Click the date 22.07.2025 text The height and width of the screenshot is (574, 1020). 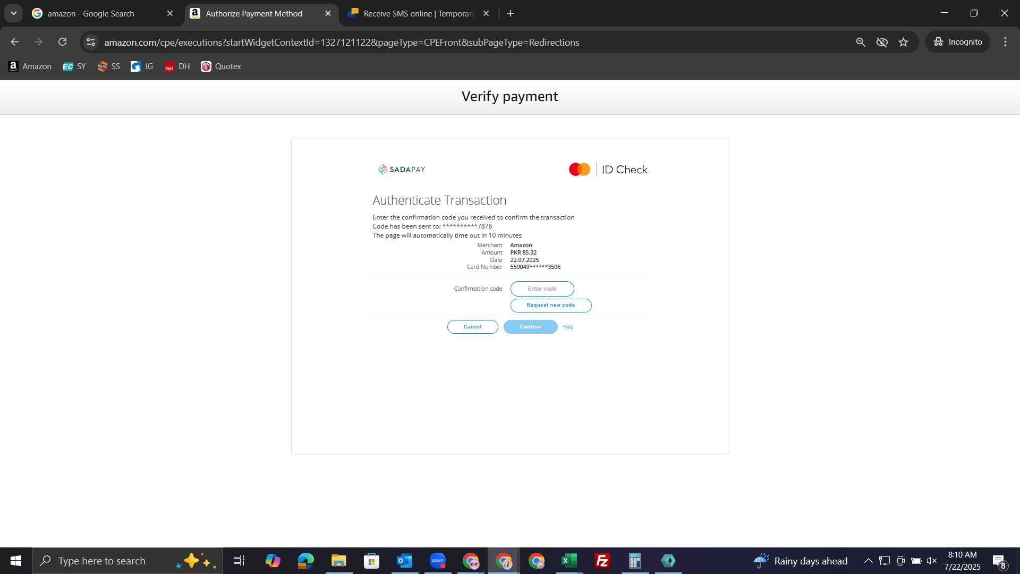pos(524,260)
